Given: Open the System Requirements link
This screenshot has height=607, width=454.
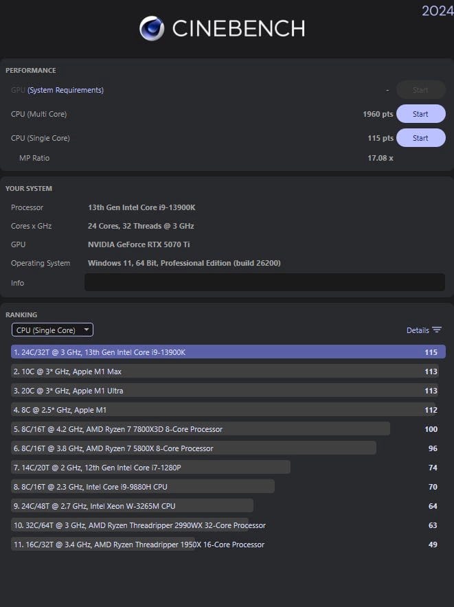Looking at the screenshot, I should [x=65, y=90].
